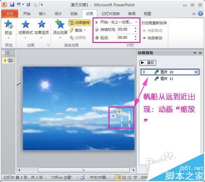Open the Animation group dialog launcher
205x182 pixels.
[x=48, y=45]
